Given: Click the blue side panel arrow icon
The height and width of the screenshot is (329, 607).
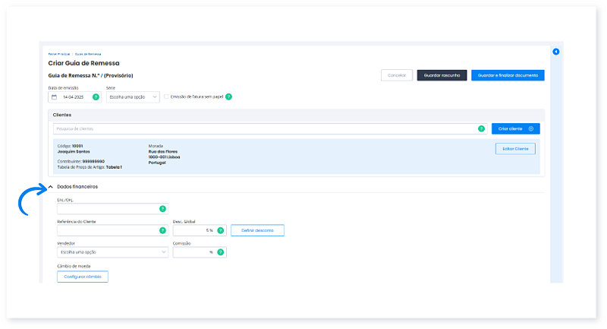Looking at the screenshot, I should (x=555, y=52).
